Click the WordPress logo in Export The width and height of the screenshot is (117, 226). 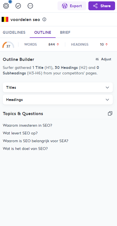[x=65, y=6]
